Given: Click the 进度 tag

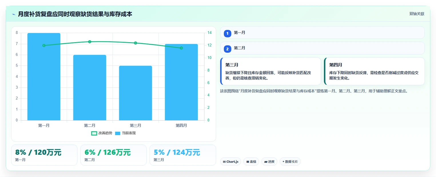Looking at the screenshot, I should [269, 162].
